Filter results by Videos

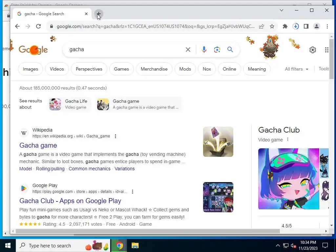tap(57, 69)
